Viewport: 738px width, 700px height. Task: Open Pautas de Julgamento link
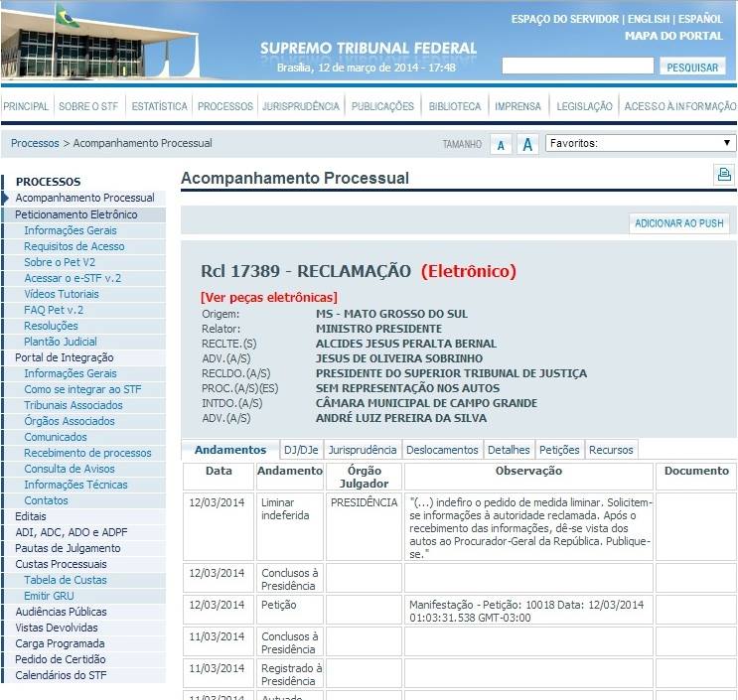[68, 548]
